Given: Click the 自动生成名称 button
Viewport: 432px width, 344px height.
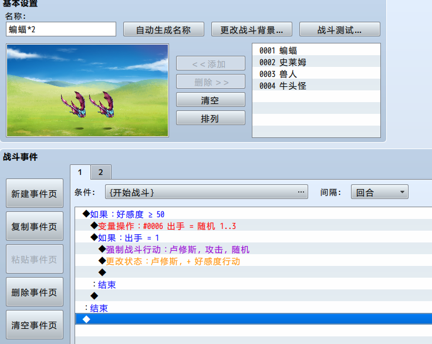Looking at the screenshot, I should [x=164, y=29].
